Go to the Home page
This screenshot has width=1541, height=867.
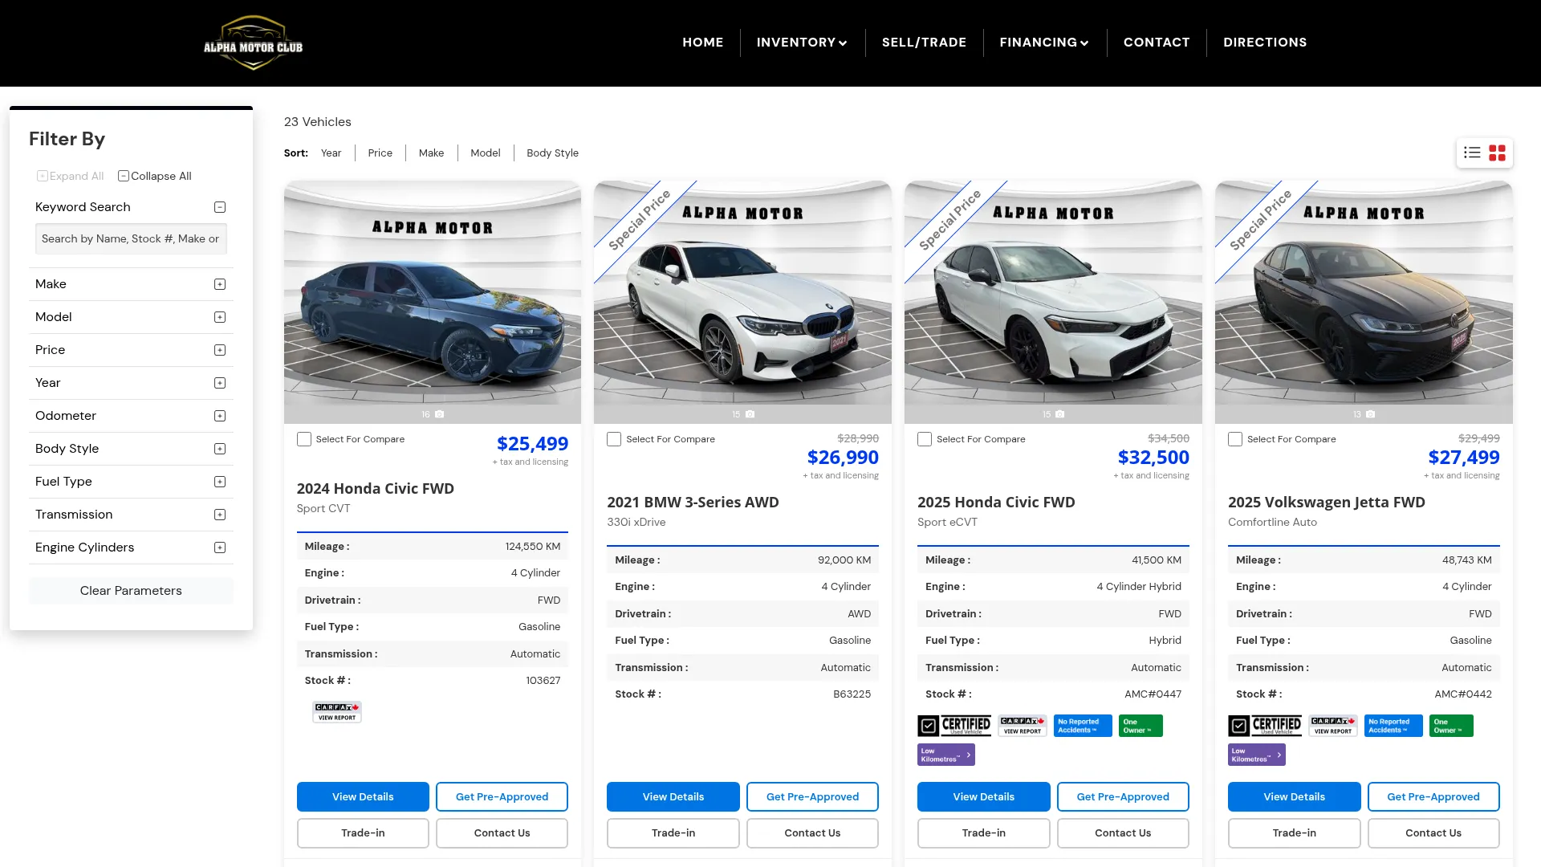703,43
